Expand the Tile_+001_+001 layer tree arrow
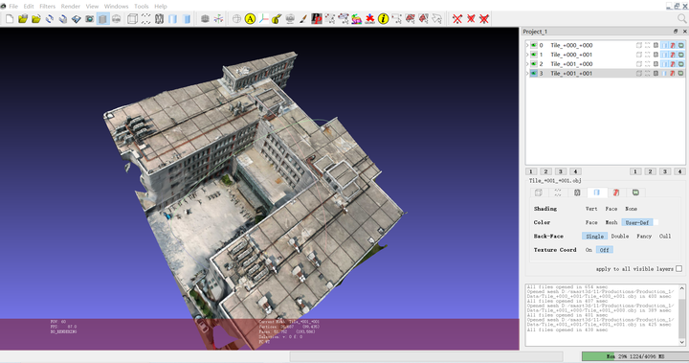The width and height of the screenshot is (689, 363). coord(527,74)
